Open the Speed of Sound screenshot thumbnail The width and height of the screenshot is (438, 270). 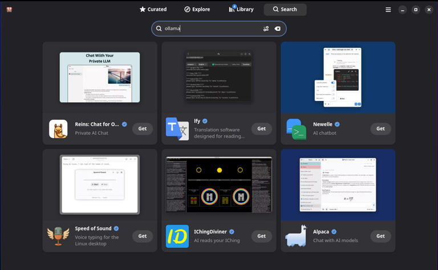point(100,185)
